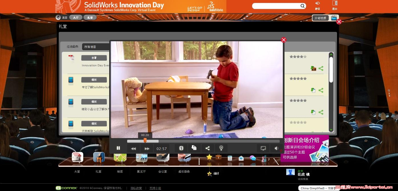Image resolution: width=398 pixels, height=191 pixels.
Task: Share the first row item
Action: pos(321,68)
